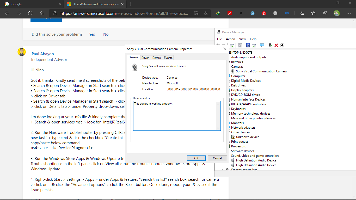Click blue magnifier Q extension icon
The height and width of the screenshot is (200, 356).
coord(253,13)
